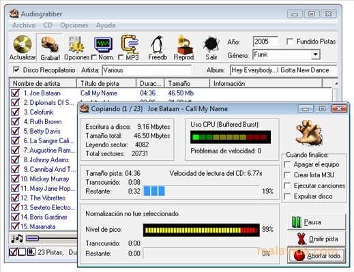
Task: Enable the MP3 checkbox
Action: point(121,57)
